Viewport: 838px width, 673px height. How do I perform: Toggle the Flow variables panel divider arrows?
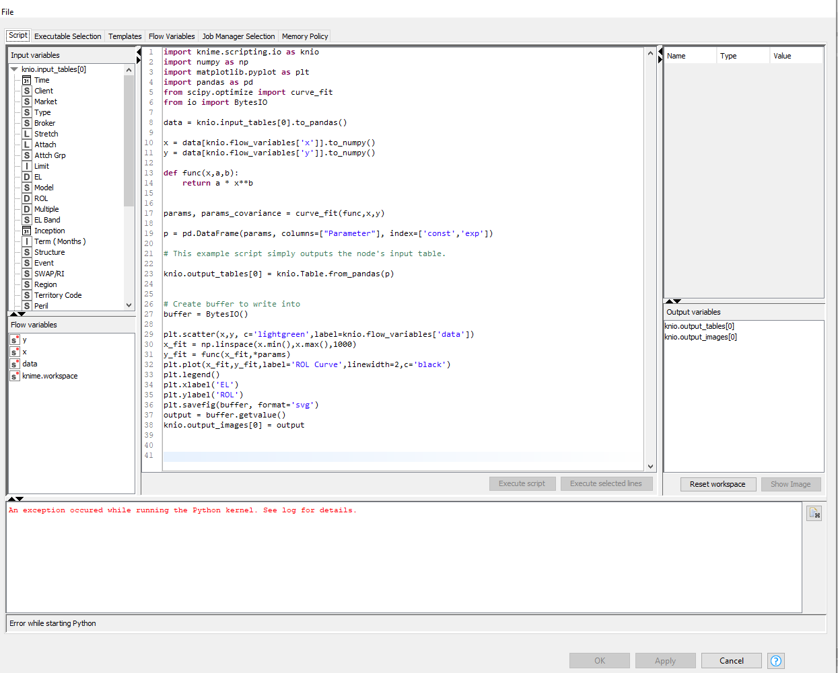[x=18, y=314]
